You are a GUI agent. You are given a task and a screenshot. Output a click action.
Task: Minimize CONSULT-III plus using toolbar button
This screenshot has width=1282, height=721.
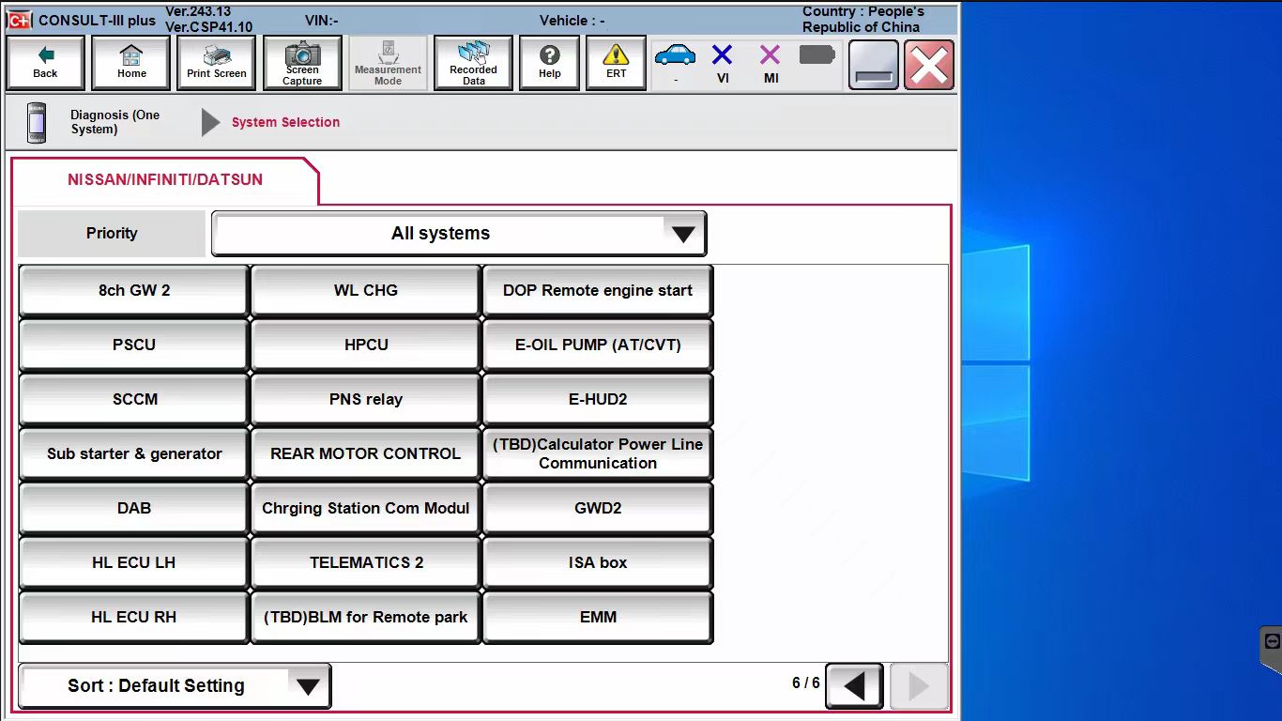(x=874, y=65)
